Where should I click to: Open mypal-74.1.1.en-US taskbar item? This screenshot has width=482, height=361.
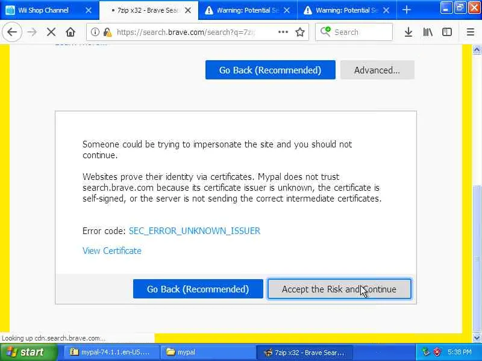tap(111, 352)
